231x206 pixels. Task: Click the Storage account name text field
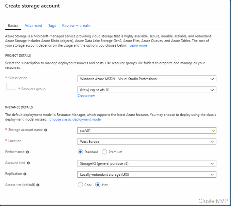click(143, 130)
